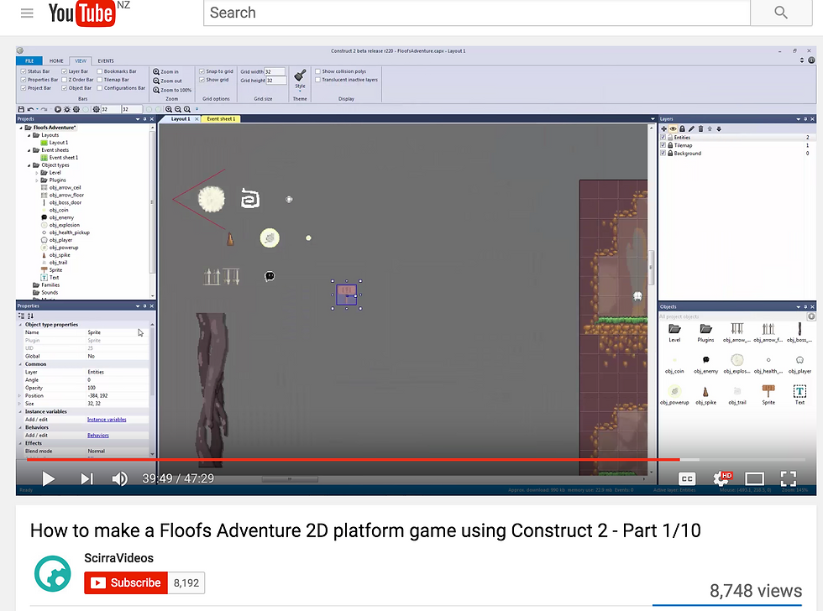Click the search magnifier button

pyautogui.click(x=781, y=13)
